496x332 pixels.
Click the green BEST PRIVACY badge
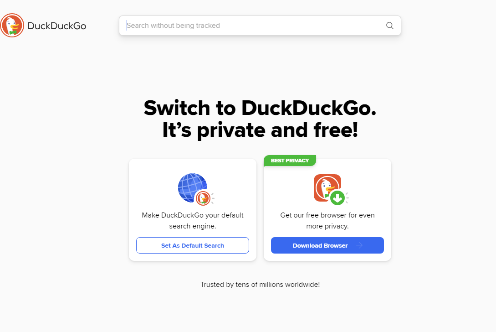(290, 161)
